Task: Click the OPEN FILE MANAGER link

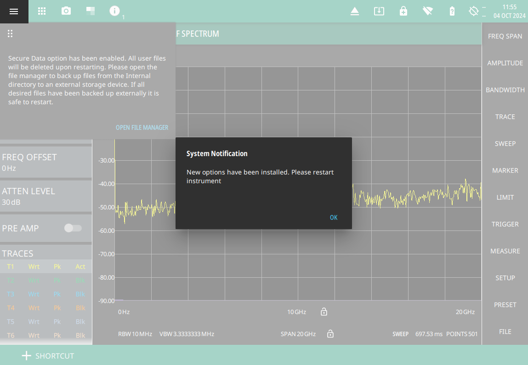Action: (x=142, y=128)
